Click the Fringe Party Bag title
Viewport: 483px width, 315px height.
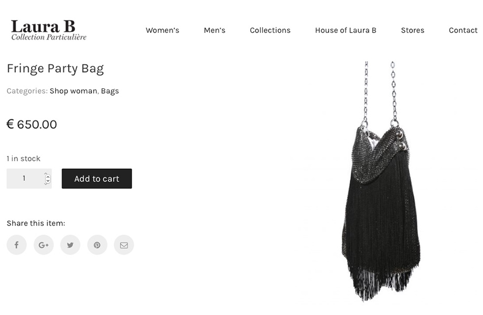(x=55, y=68)
